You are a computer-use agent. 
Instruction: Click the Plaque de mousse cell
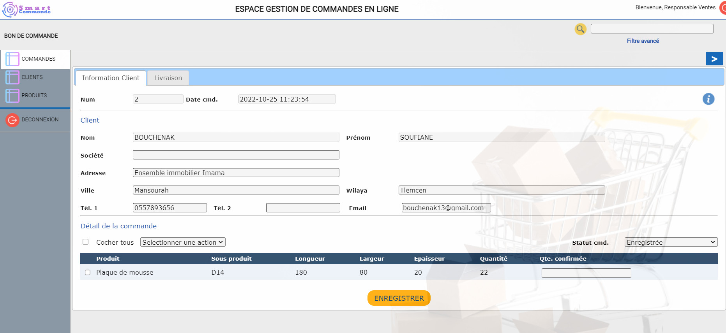coord(125,272)
